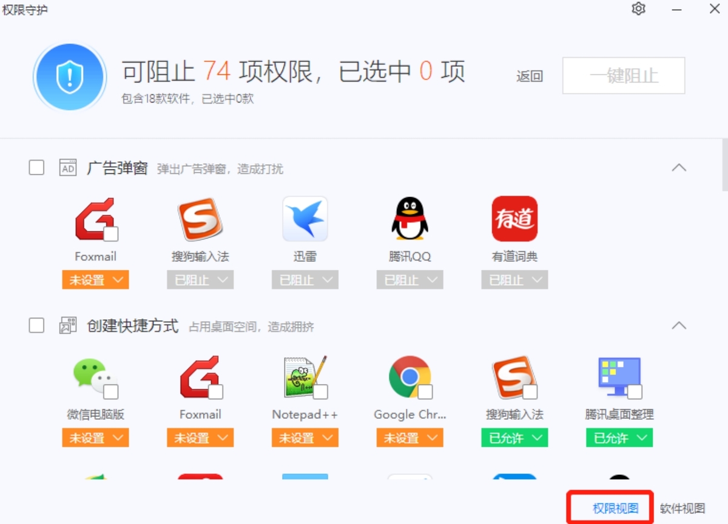This screenshot has width=728, height=524.
Task: Open the settings gear in title bar
Action: pos(638,9)
